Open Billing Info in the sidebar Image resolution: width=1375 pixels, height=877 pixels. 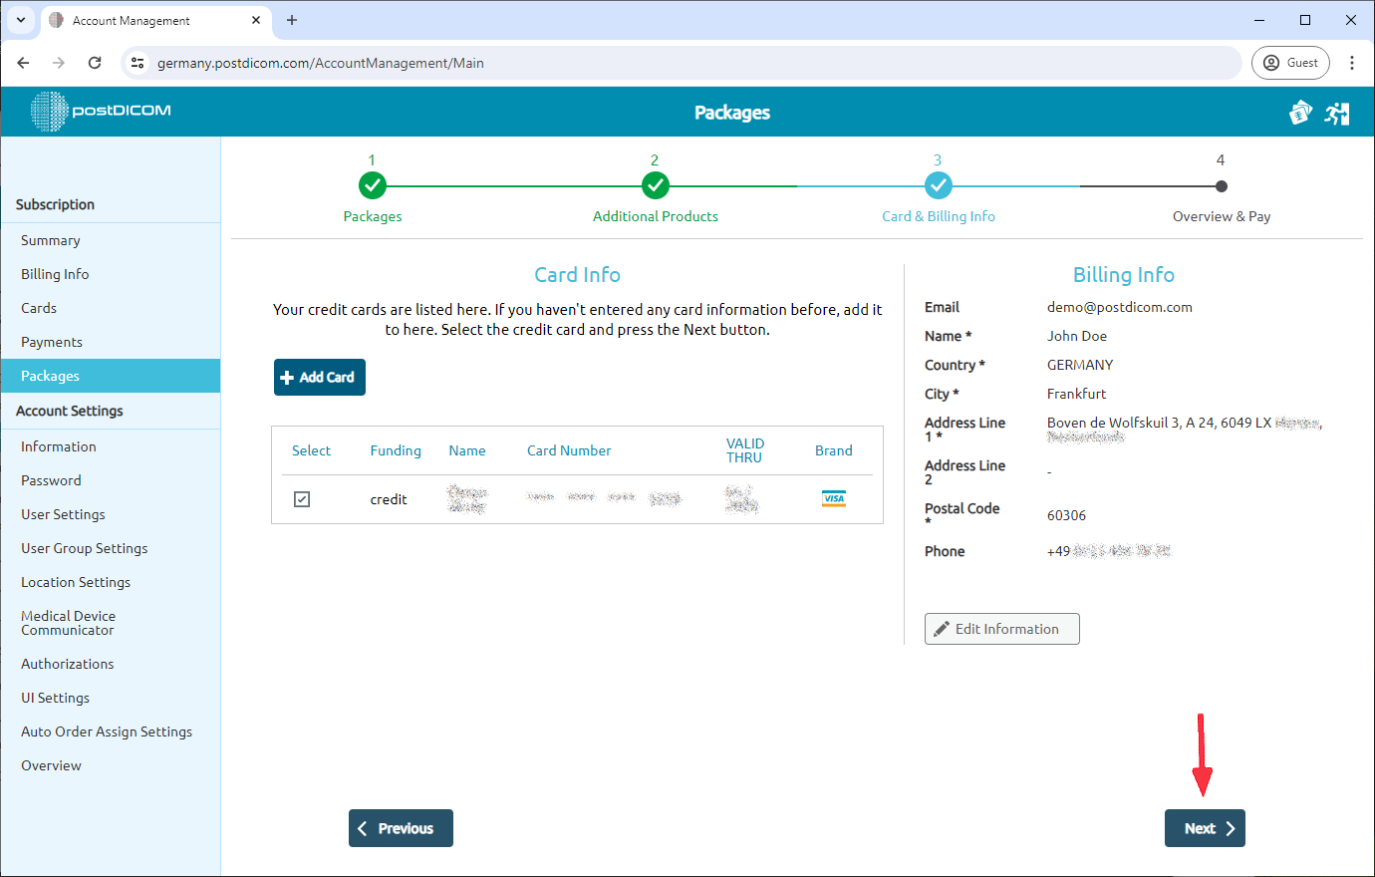pos(55,273)
